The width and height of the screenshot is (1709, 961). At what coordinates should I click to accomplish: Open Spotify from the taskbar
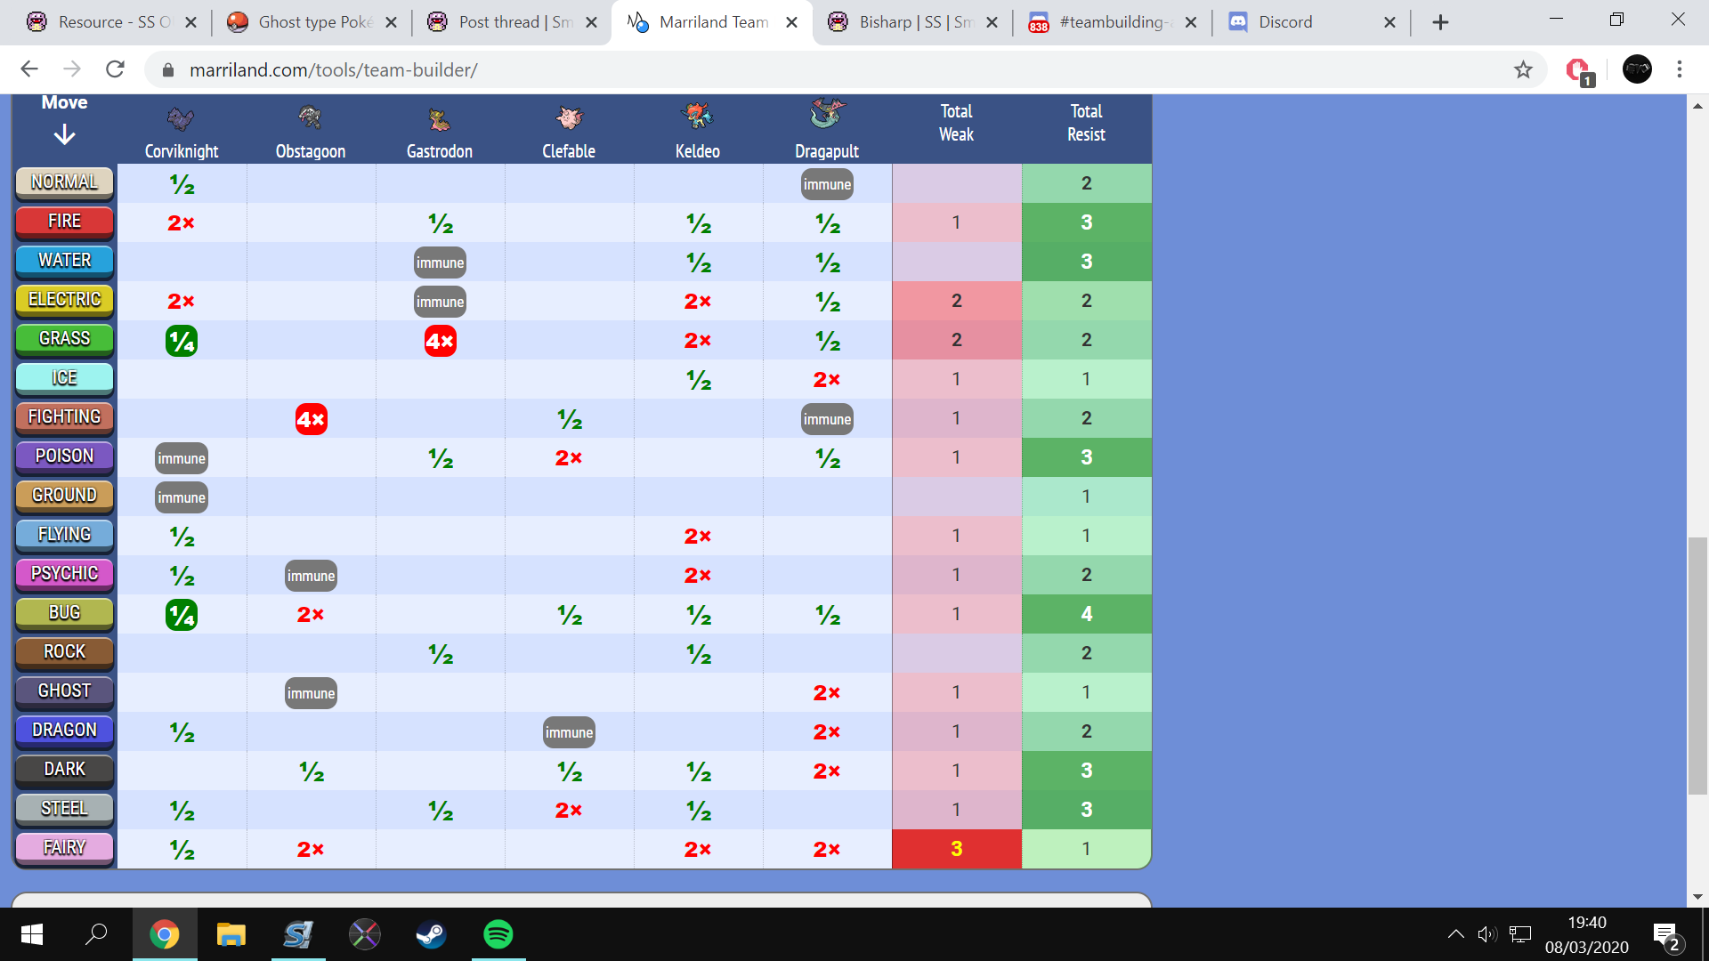click(498, 934)
